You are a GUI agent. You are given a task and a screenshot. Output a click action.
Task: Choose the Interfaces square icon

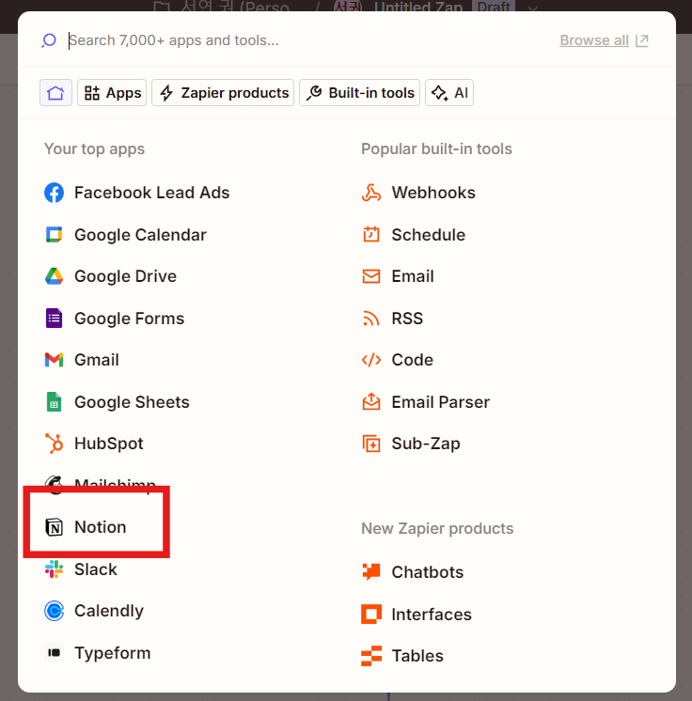click(x=371, y=615)
